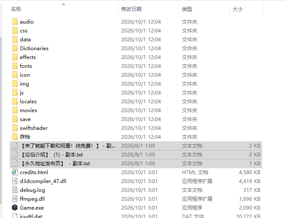The width and height of the screenshot is (285, 218).
Task: Select the debug.log file name
Action: tap(33, 190)
